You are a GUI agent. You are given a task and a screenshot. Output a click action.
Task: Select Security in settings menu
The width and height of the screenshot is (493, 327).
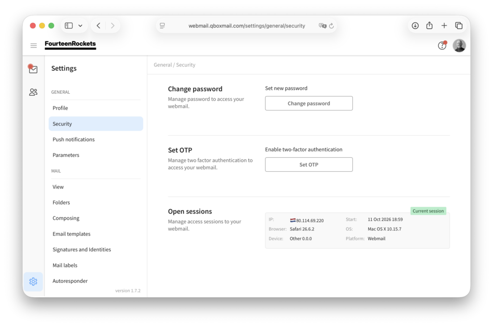pyautogui.click(x=96, y=124)
